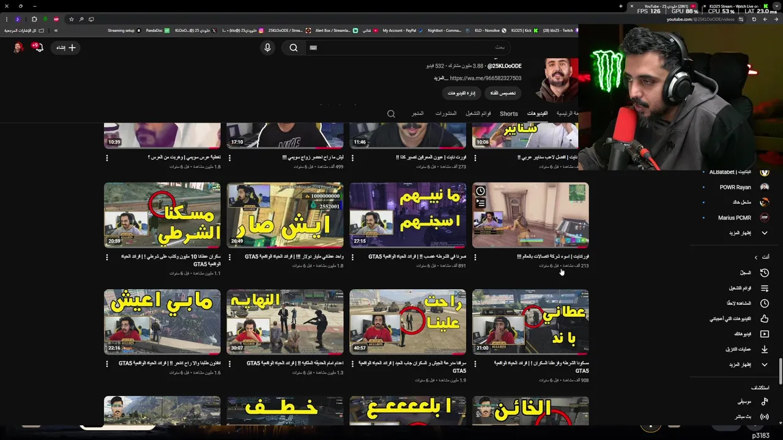Viewport: 783px width, 440px height.
Task: Open the browser extensions puzzle icon
Action: click(x=34, y=19)
